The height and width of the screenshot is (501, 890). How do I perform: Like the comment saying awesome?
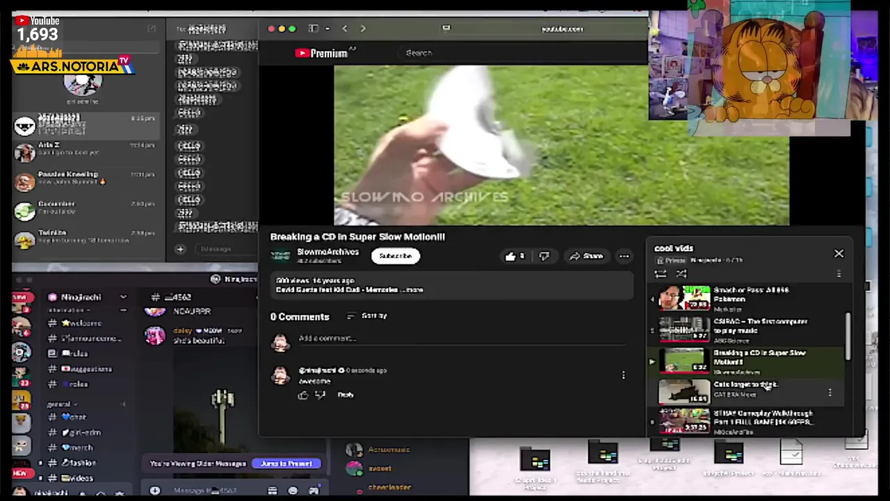pos(303,395)
